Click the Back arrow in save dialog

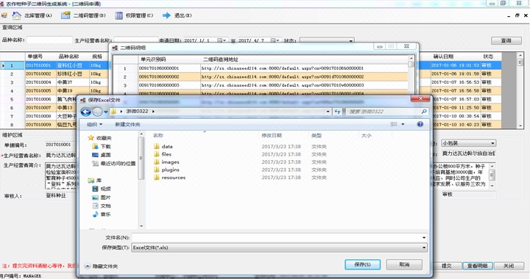[86, 112]
